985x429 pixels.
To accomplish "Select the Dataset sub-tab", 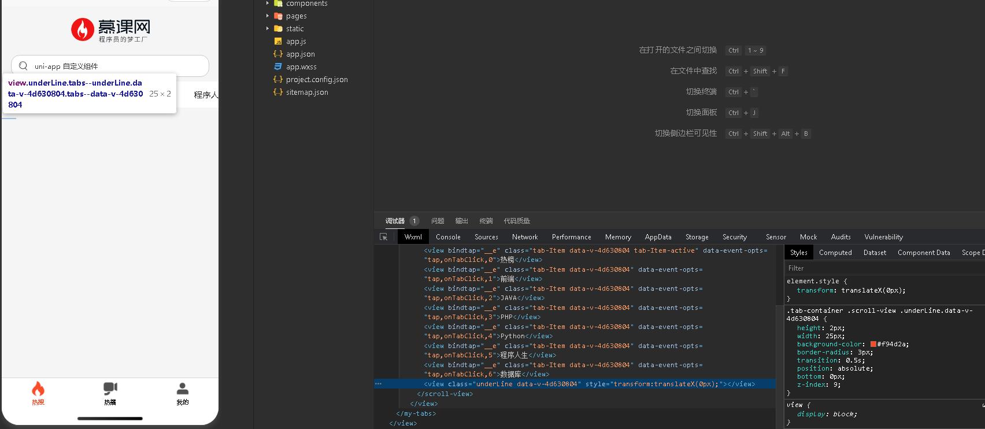I will pyautogui.click(x=875, y=253).
